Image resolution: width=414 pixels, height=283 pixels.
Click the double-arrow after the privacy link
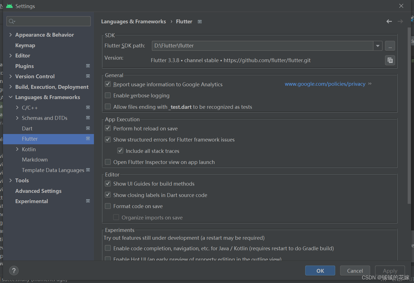(x=370, y=84)
